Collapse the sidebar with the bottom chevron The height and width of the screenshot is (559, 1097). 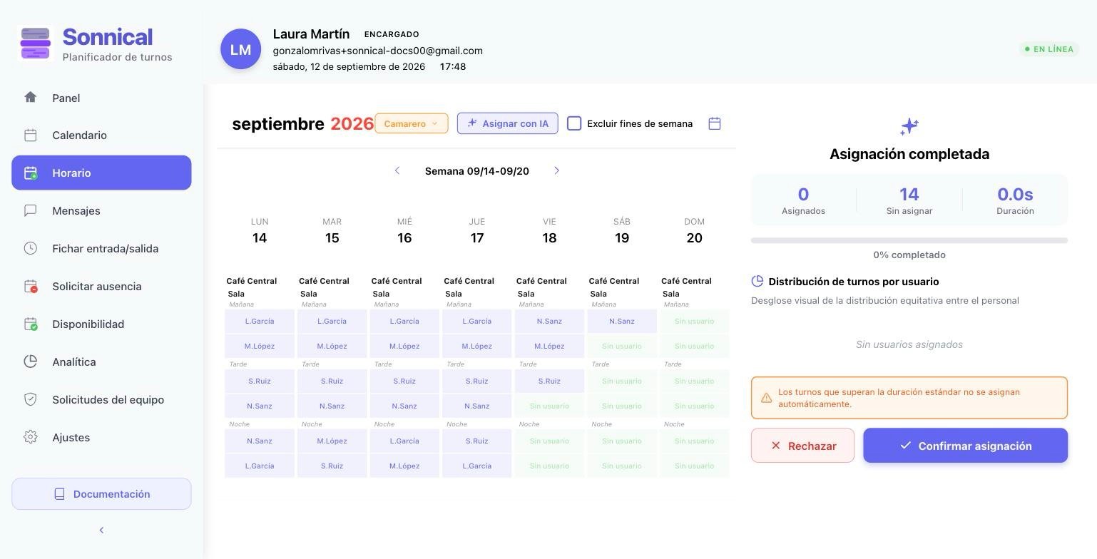click(x=101, y=530)
